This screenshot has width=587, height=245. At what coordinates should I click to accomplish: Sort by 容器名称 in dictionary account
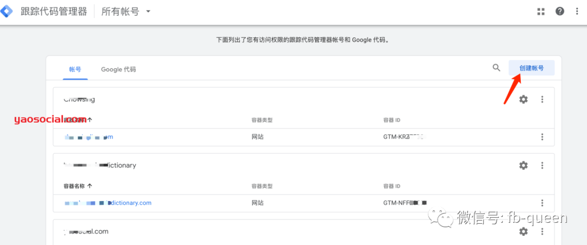click(x=78, y=185)
